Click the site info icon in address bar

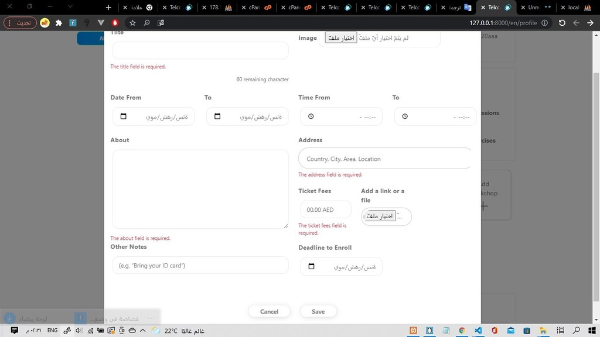coord(544,23)
